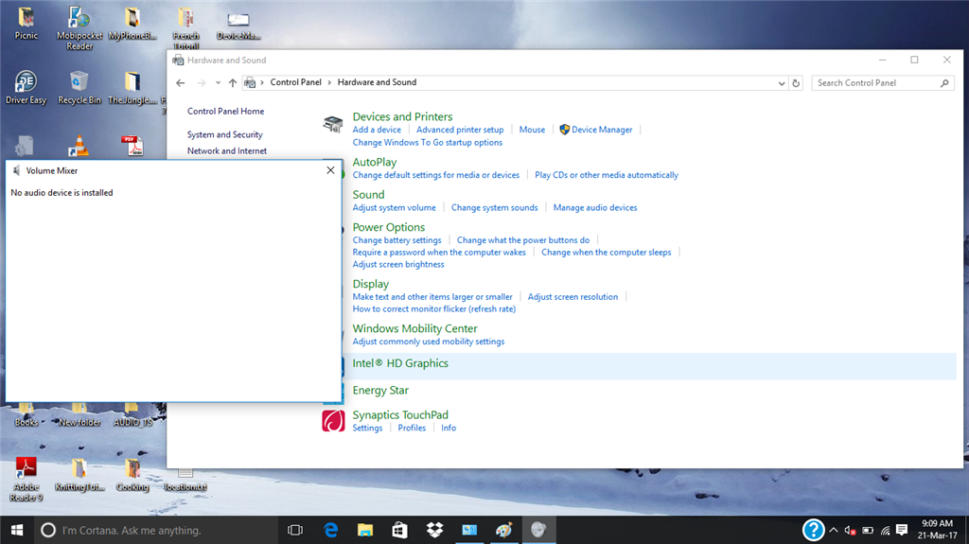The image size is (969, 544).
Task: Expand the recent locations dropdown arrow
Action: pyautogui.click(x=218, y=83)
